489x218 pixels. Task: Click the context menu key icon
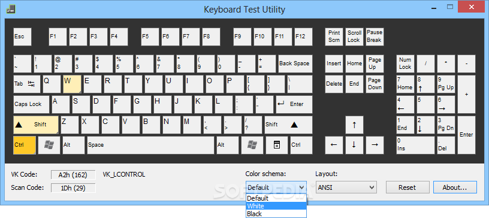pos(277,145)
